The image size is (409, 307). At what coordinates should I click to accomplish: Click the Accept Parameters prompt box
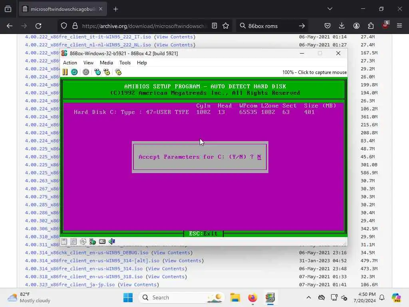[200, 157]
